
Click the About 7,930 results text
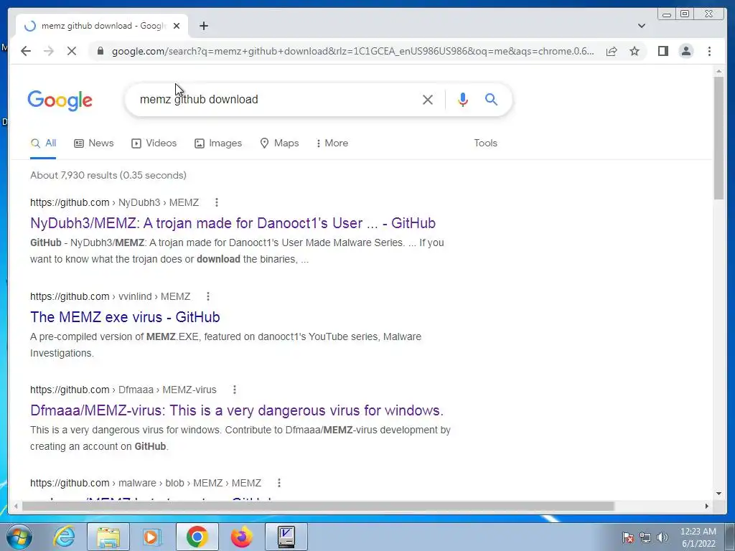108,175
